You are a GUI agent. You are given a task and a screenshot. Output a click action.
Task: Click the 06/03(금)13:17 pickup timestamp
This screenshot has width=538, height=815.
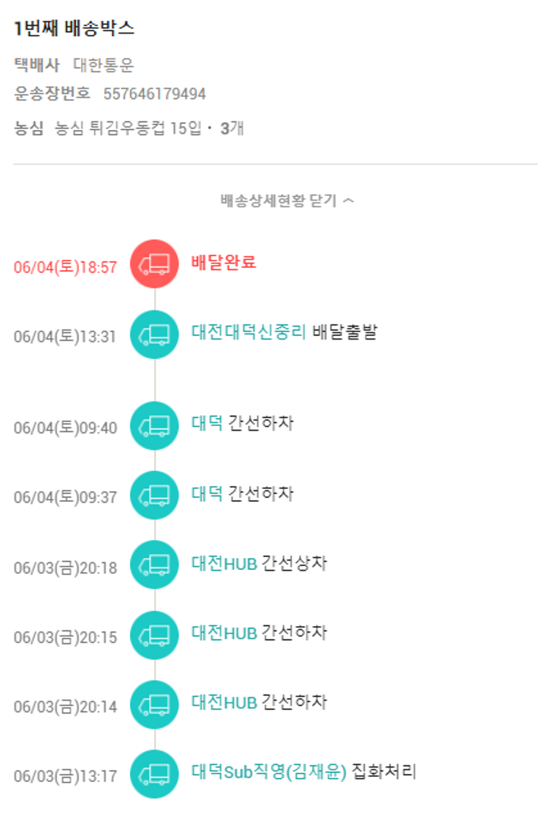tap(65, 776)
